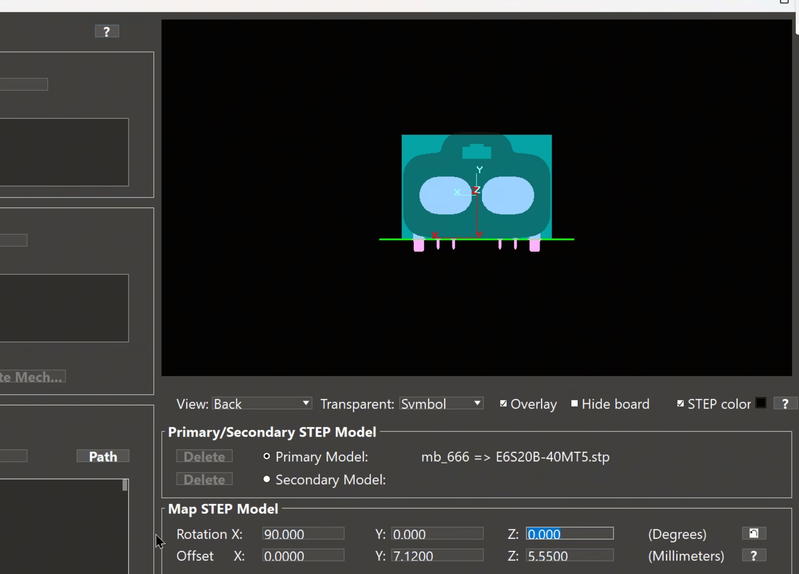Click Delete button for Primary Model
Viewport: 799px width, 574px height.
click(204, 456)
